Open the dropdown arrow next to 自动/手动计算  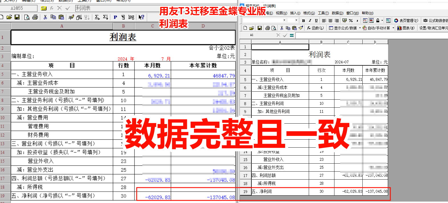(x=393, y=28)
